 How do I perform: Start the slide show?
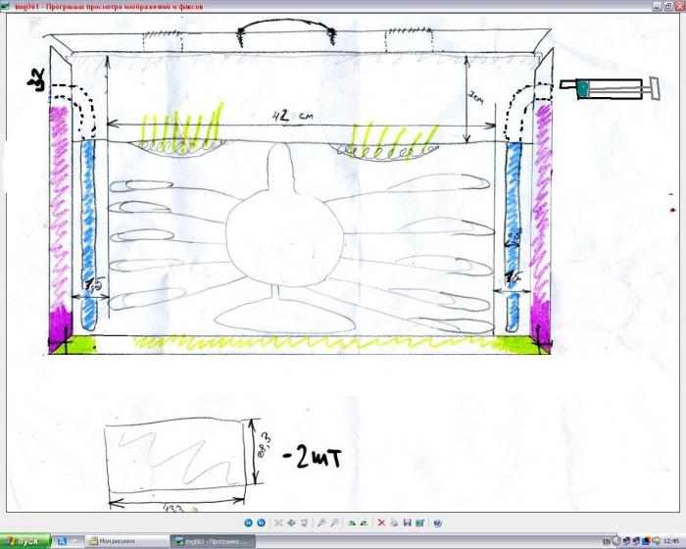305,523
